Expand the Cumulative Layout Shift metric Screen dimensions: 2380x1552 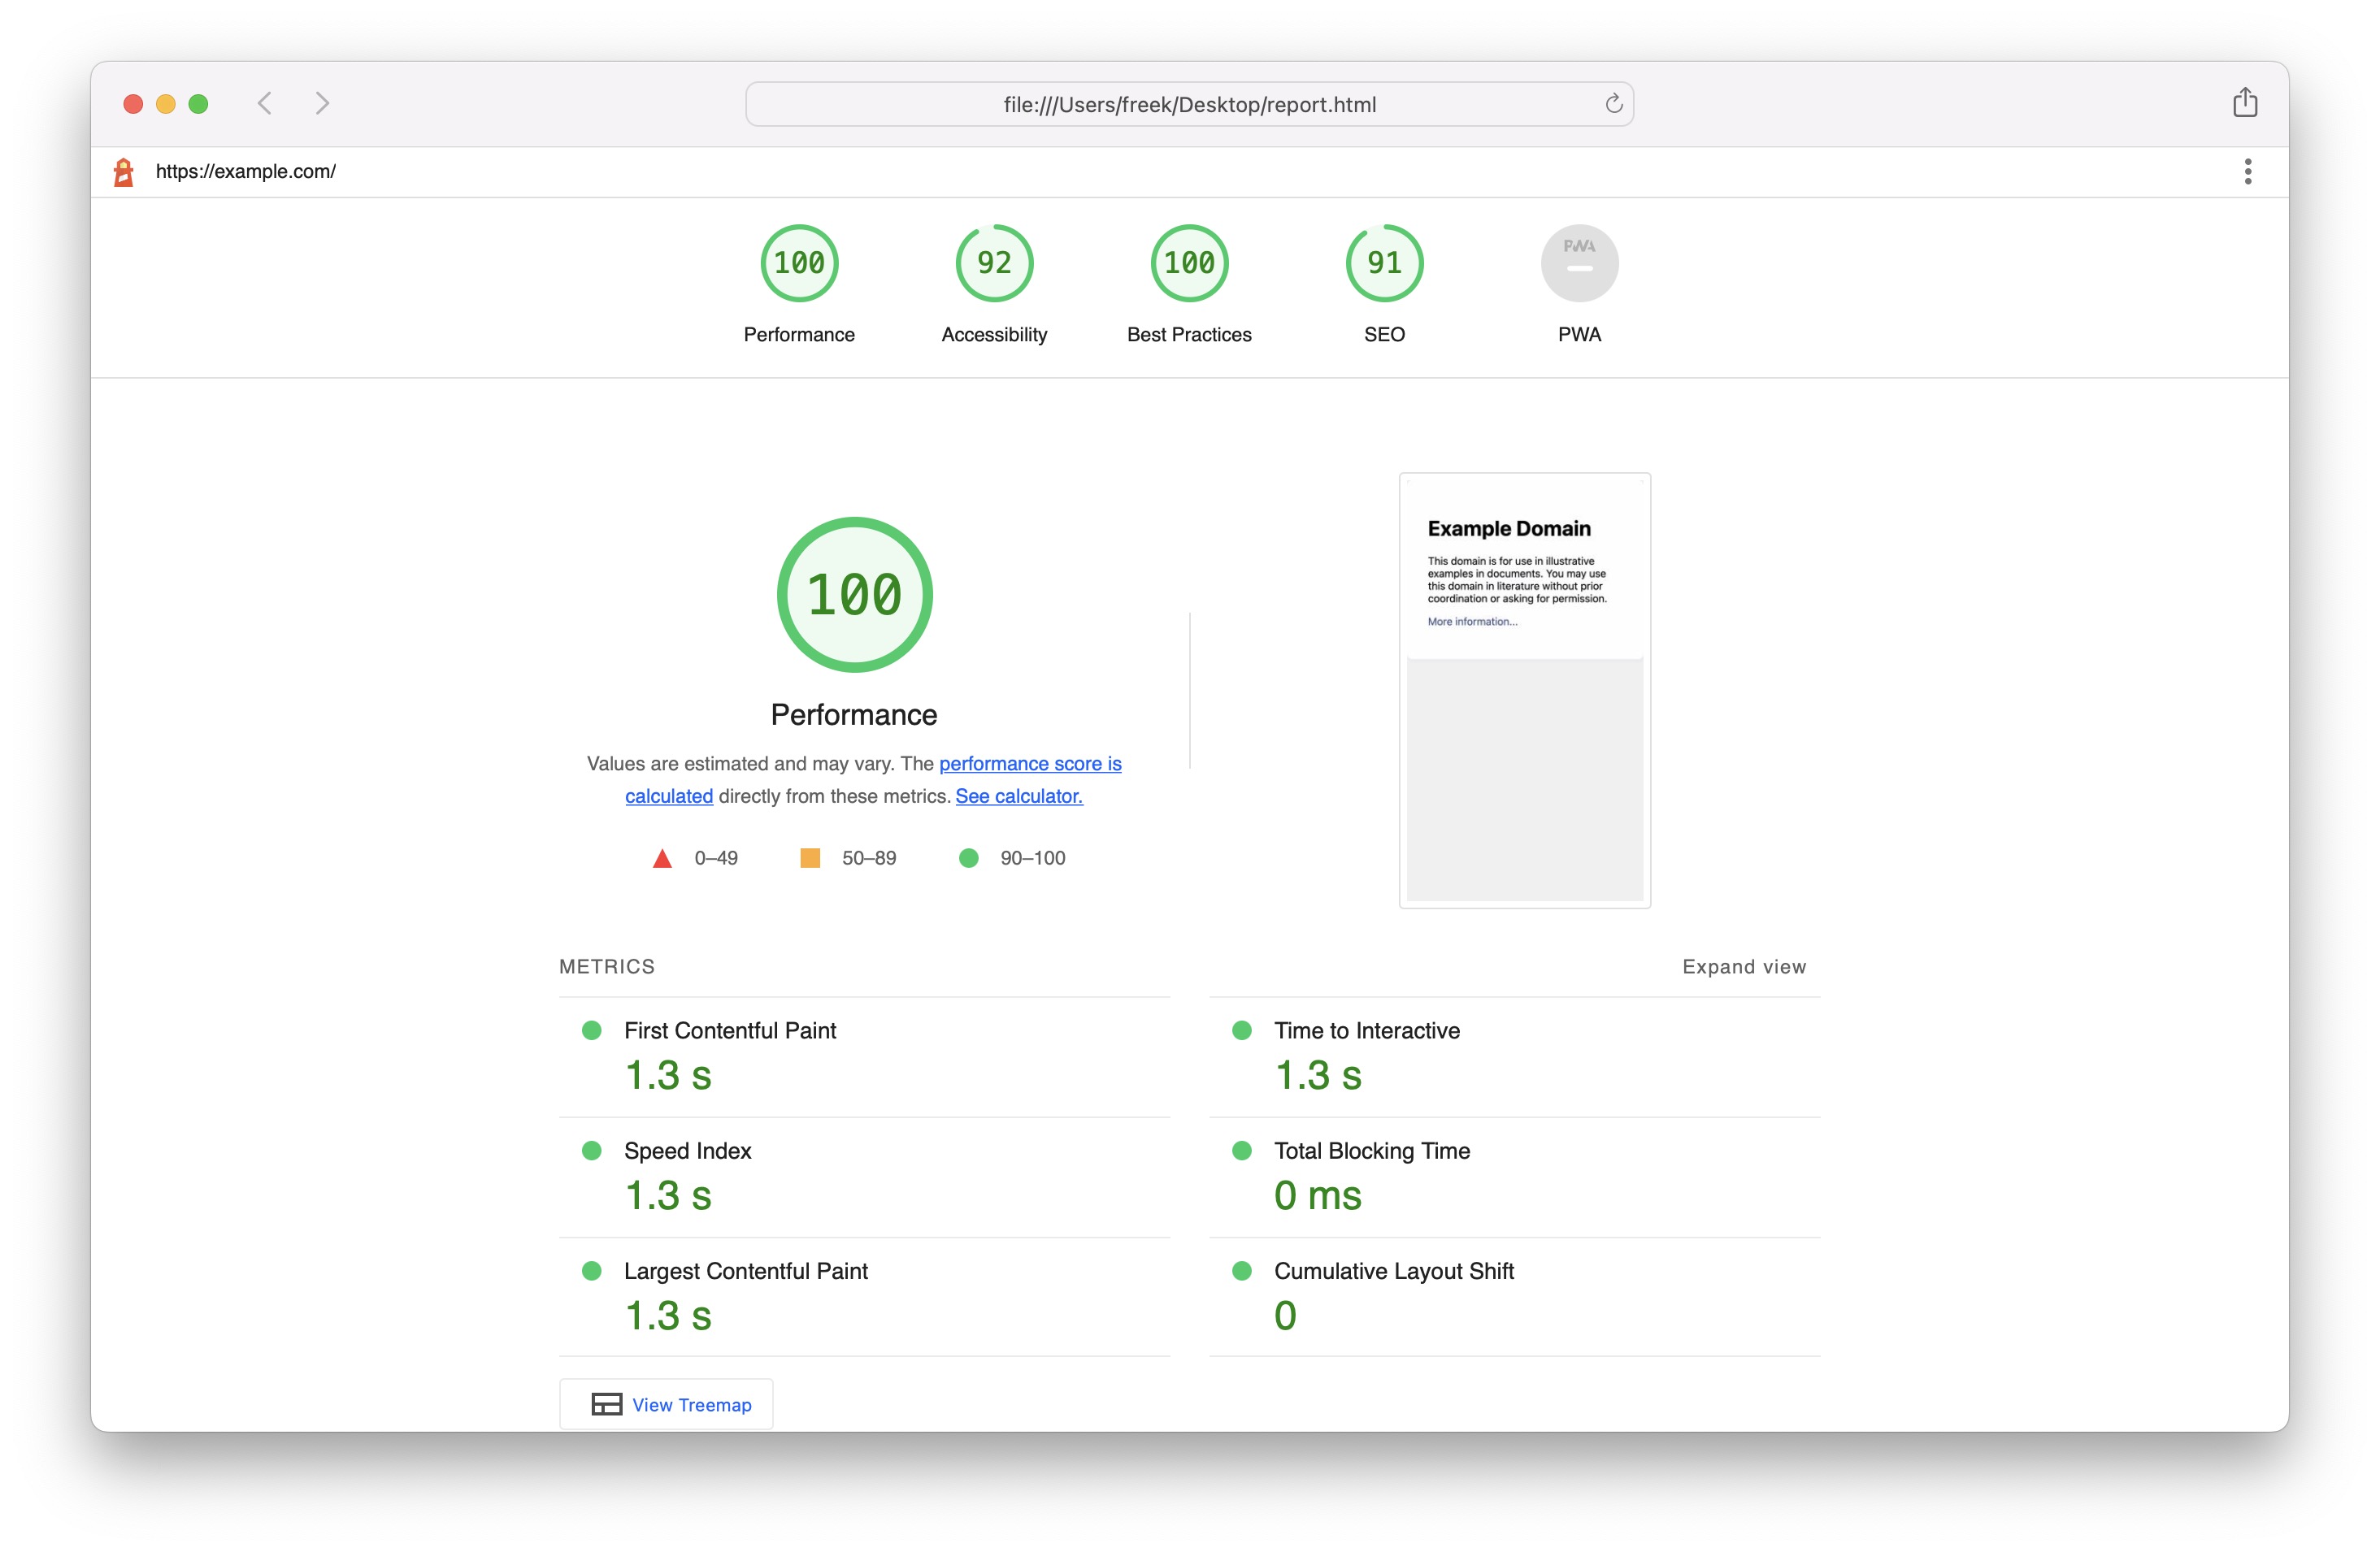click(1515, 1297)
